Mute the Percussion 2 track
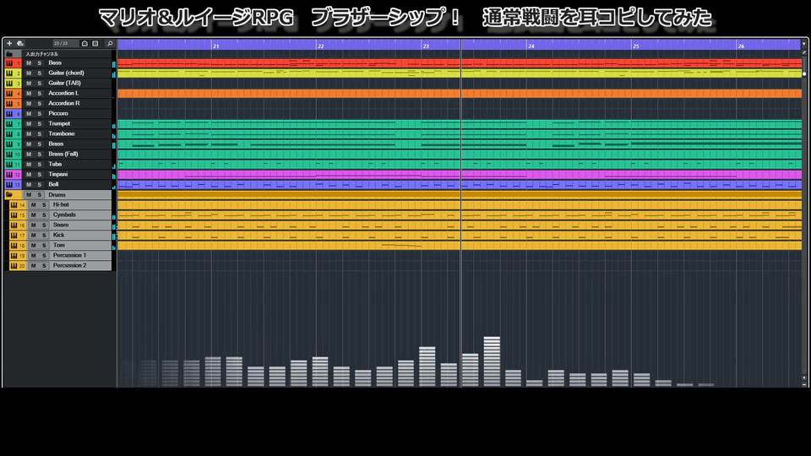 coord(34,266)
